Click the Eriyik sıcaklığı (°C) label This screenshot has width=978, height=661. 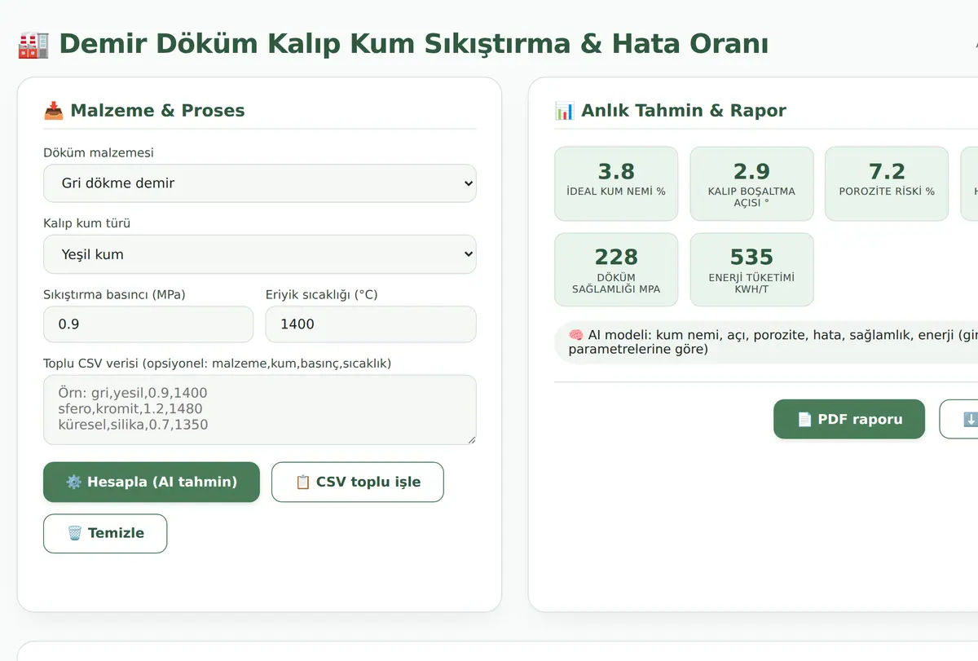pyautogui.click(x=322, y=294)
